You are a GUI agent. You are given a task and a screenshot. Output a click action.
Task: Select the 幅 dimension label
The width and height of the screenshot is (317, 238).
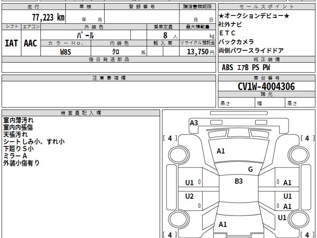click(260, 104)
